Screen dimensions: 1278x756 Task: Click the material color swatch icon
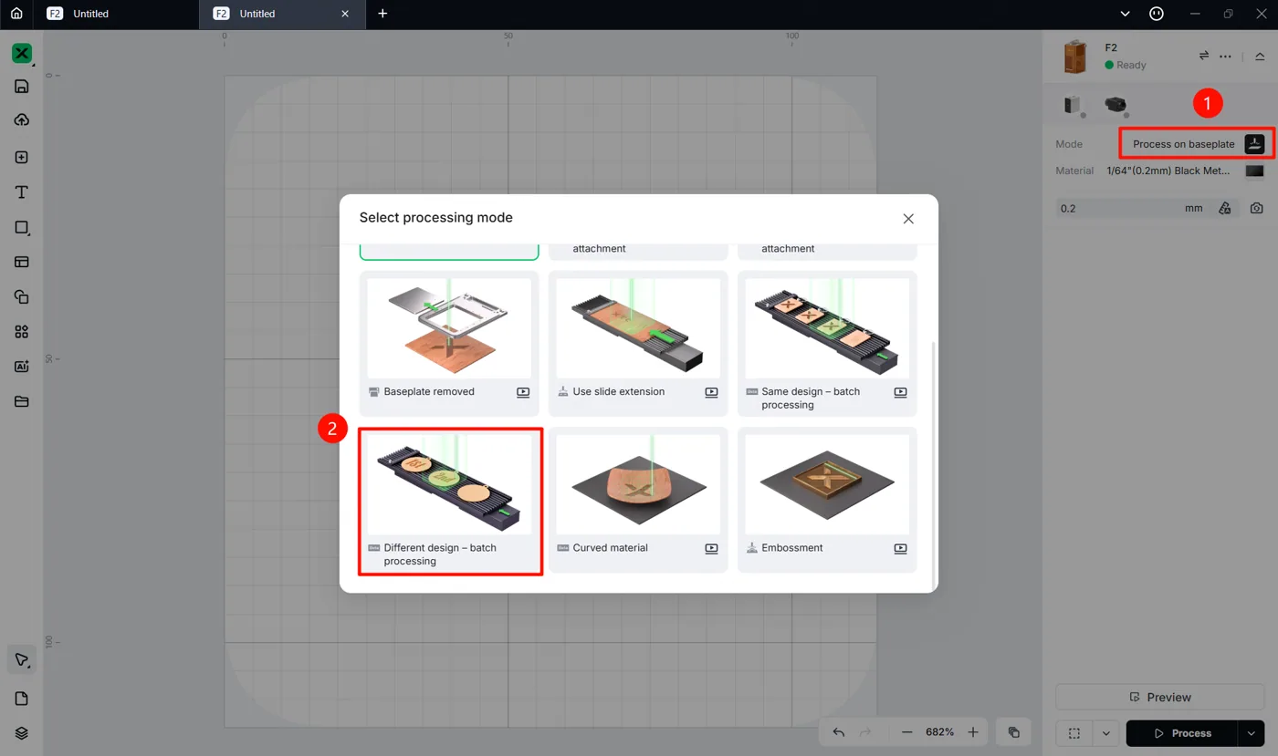(x=1255, y=171)
